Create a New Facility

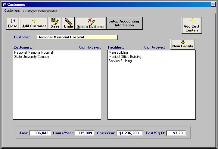click(x=183, y=44)
